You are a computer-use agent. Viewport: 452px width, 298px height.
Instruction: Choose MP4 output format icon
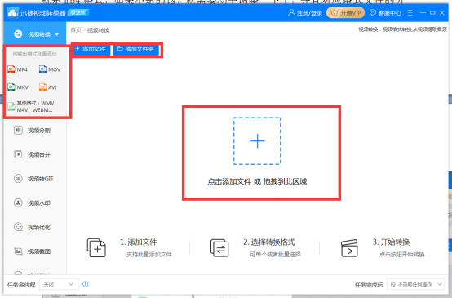(11, 69)
